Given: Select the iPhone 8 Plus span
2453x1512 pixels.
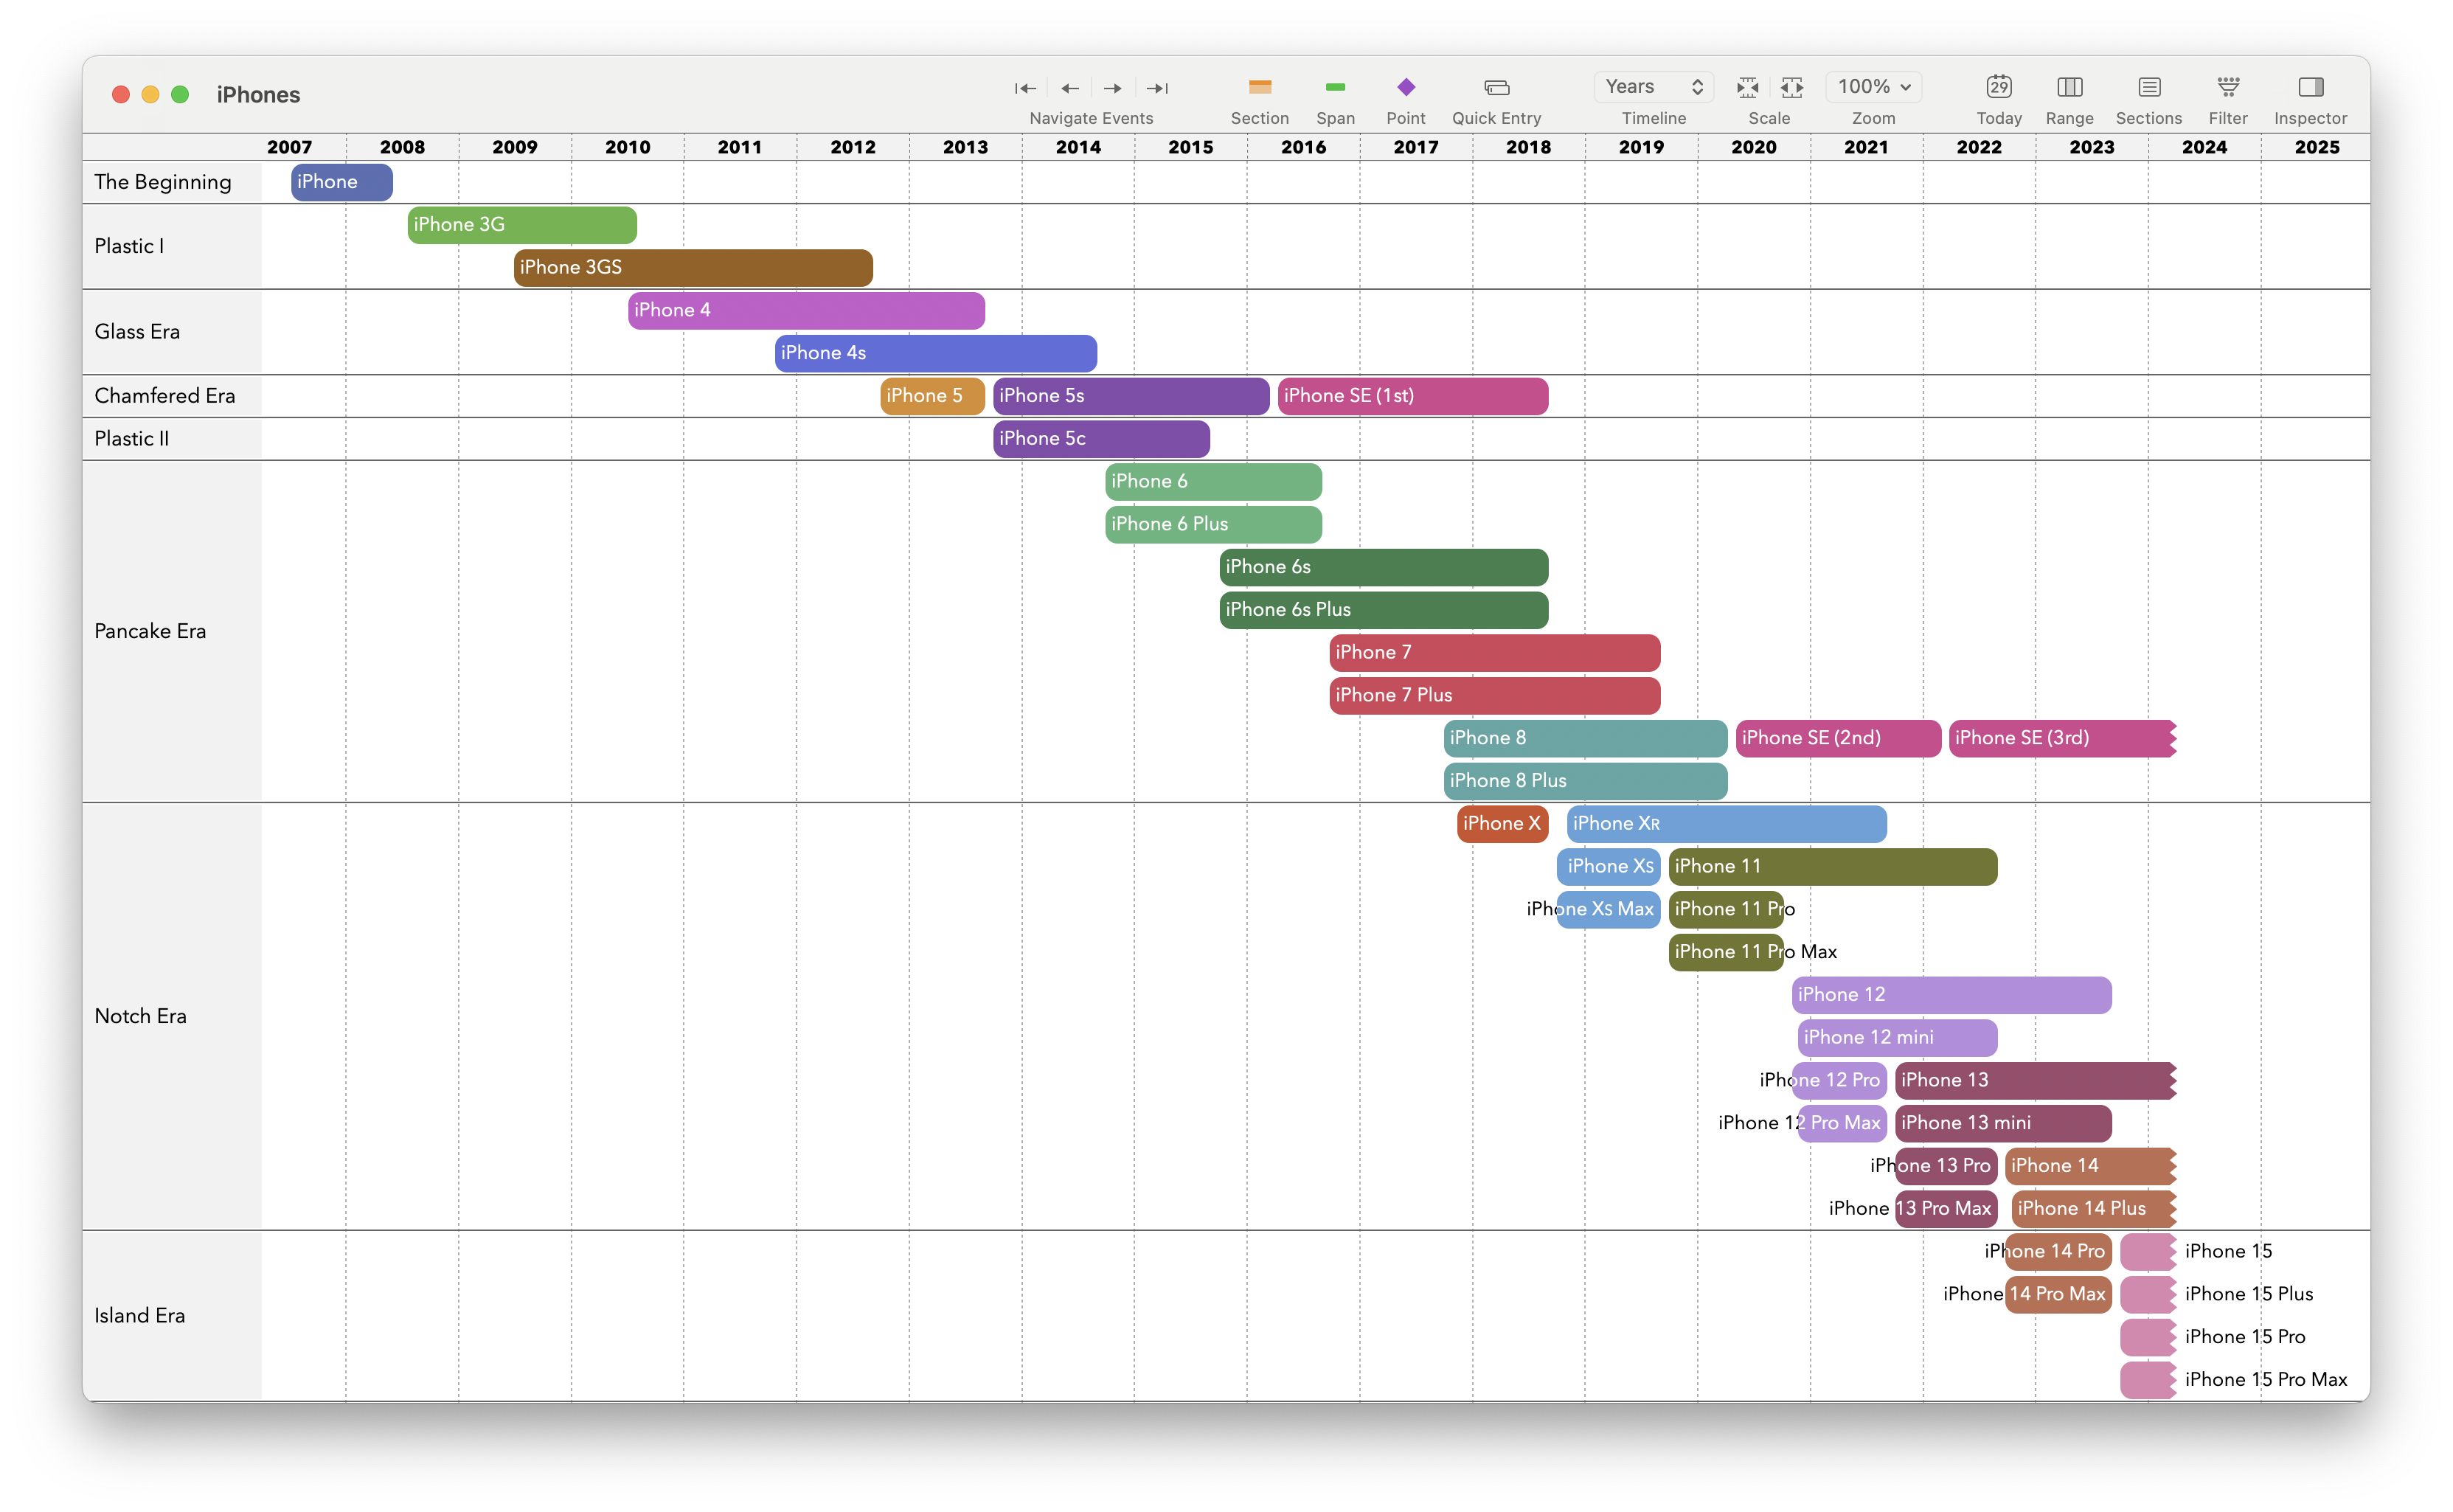Looking at the screenshot, I should 1585,781.
